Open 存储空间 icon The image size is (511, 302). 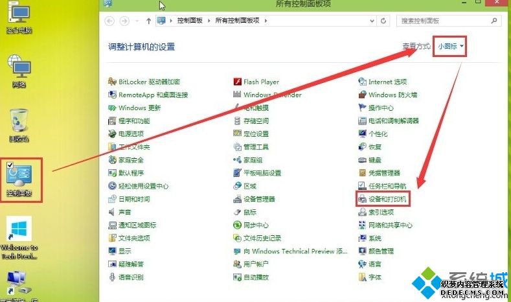click(x=237, y=121)
